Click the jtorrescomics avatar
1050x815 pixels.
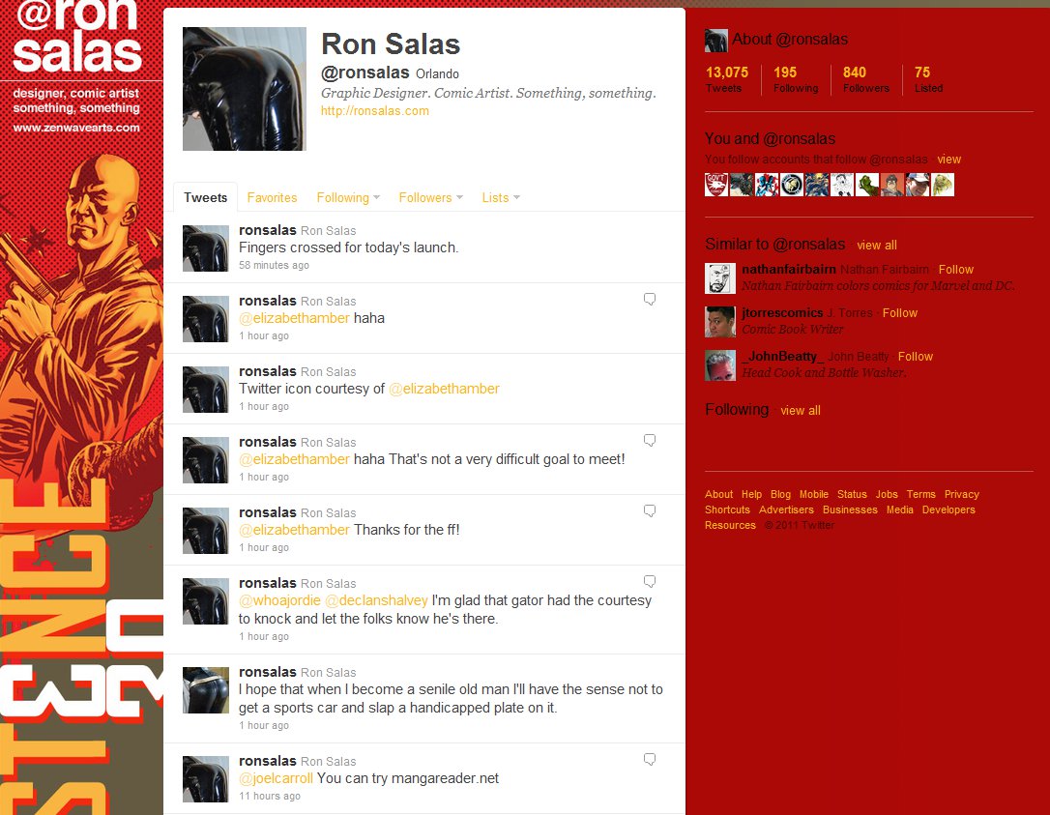[720, 321]
